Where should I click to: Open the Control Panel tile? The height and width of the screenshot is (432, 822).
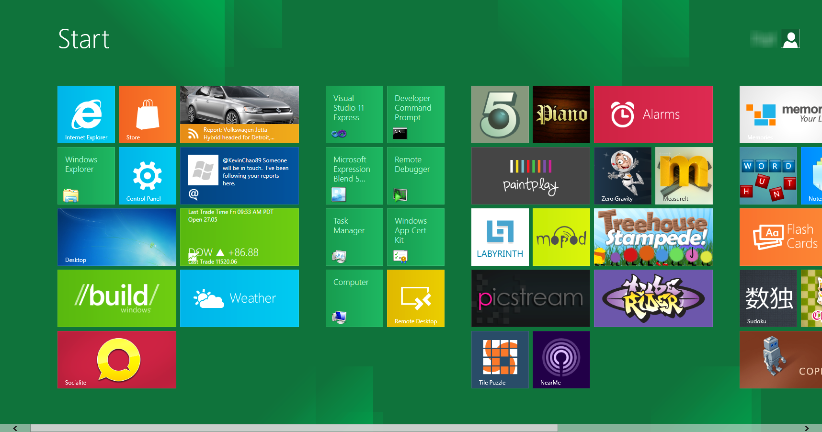[x=148, y=176]
